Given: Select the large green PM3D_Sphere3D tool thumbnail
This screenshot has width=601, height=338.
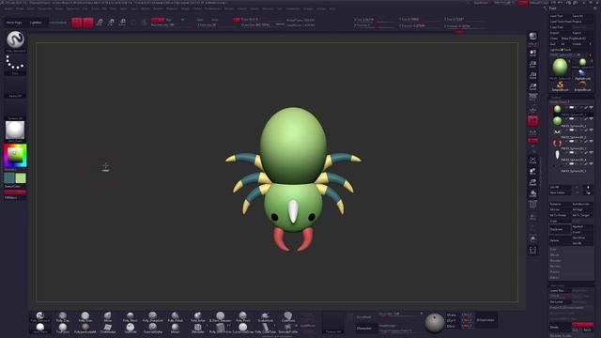Looking at the screenshot, I should click(560, 68).
